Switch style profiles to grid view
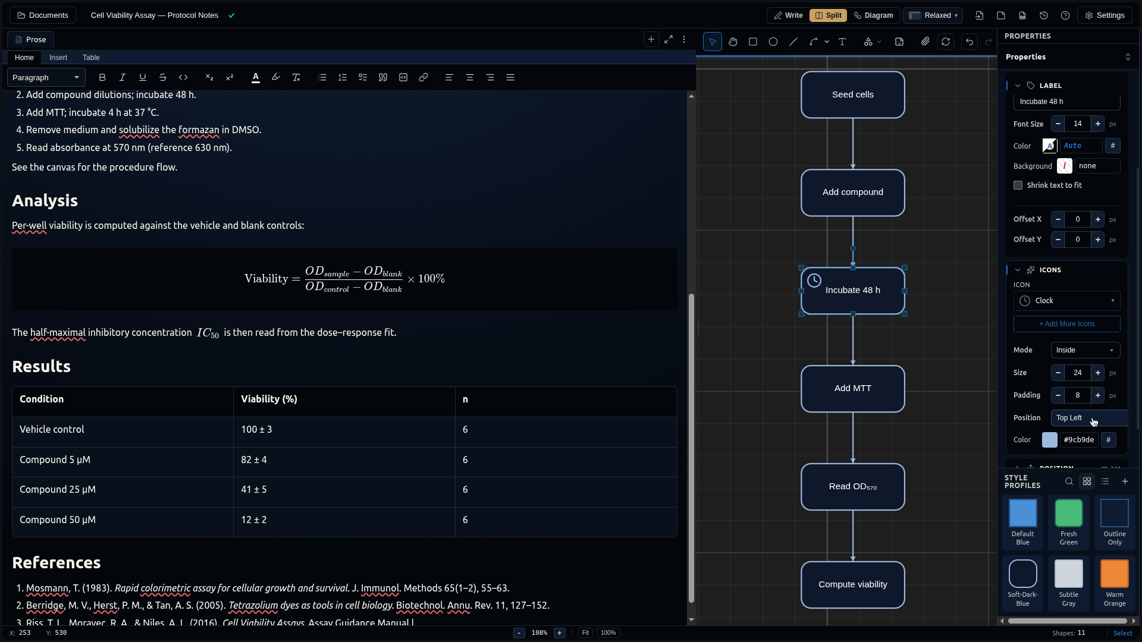 (1087, 481)
